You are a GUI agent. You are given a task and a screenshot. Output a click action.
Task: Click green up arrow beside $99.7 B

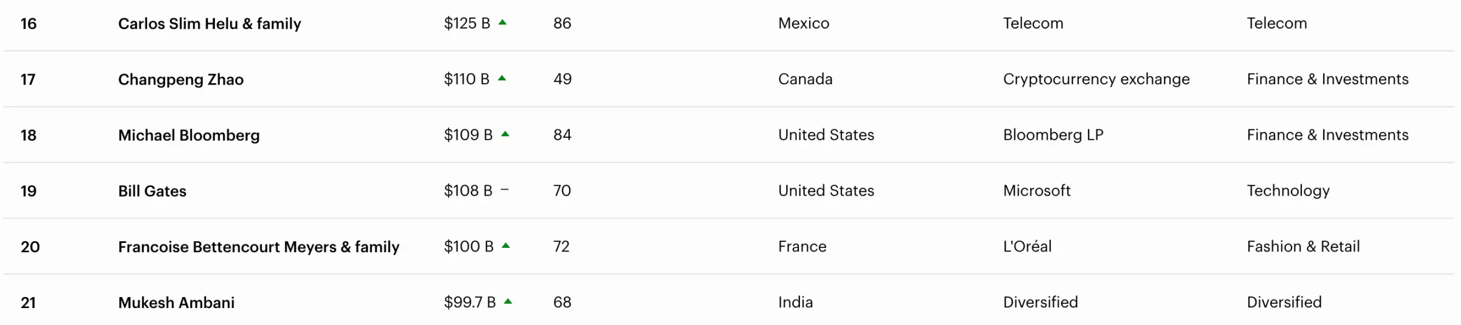point(508,301)
